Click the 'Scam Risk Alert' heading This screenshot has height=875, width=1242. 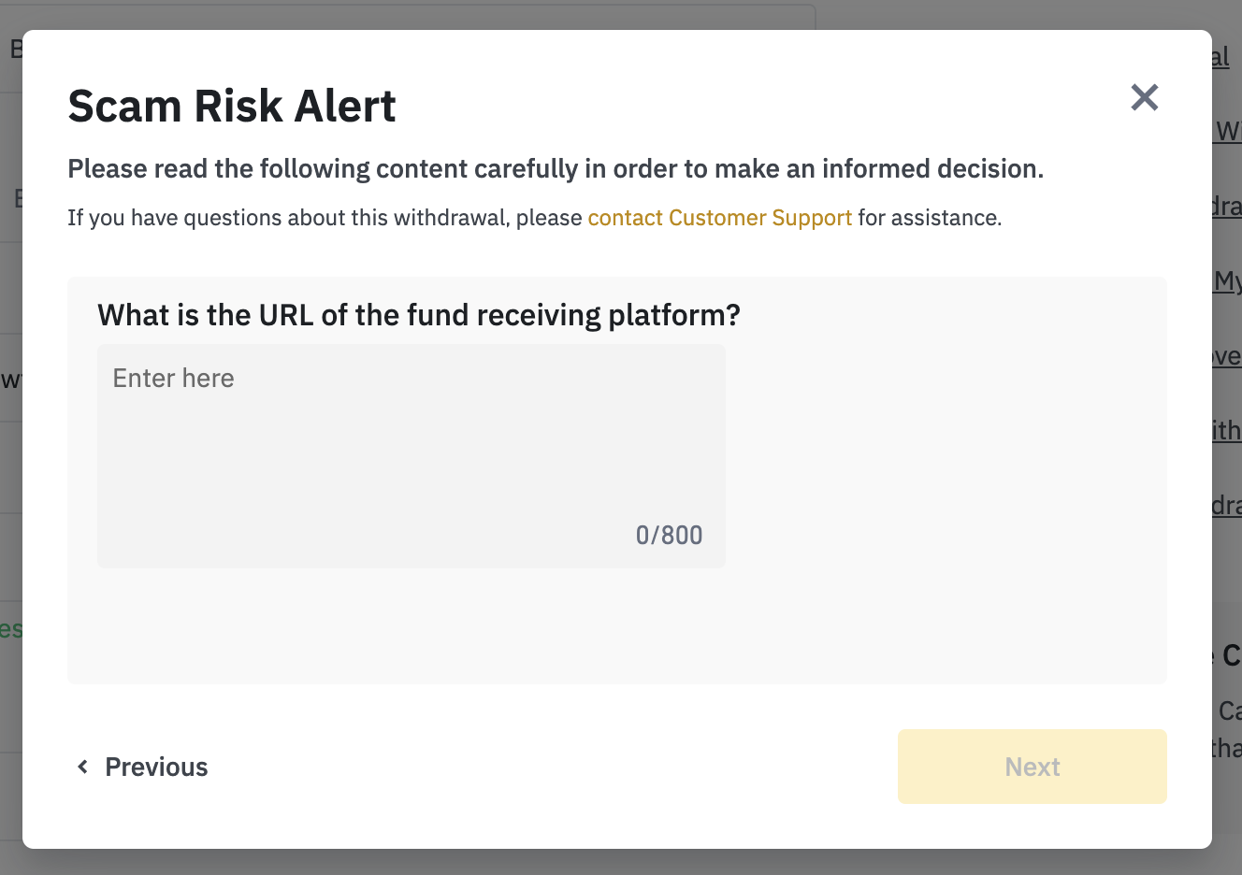(x=232, y=106)
